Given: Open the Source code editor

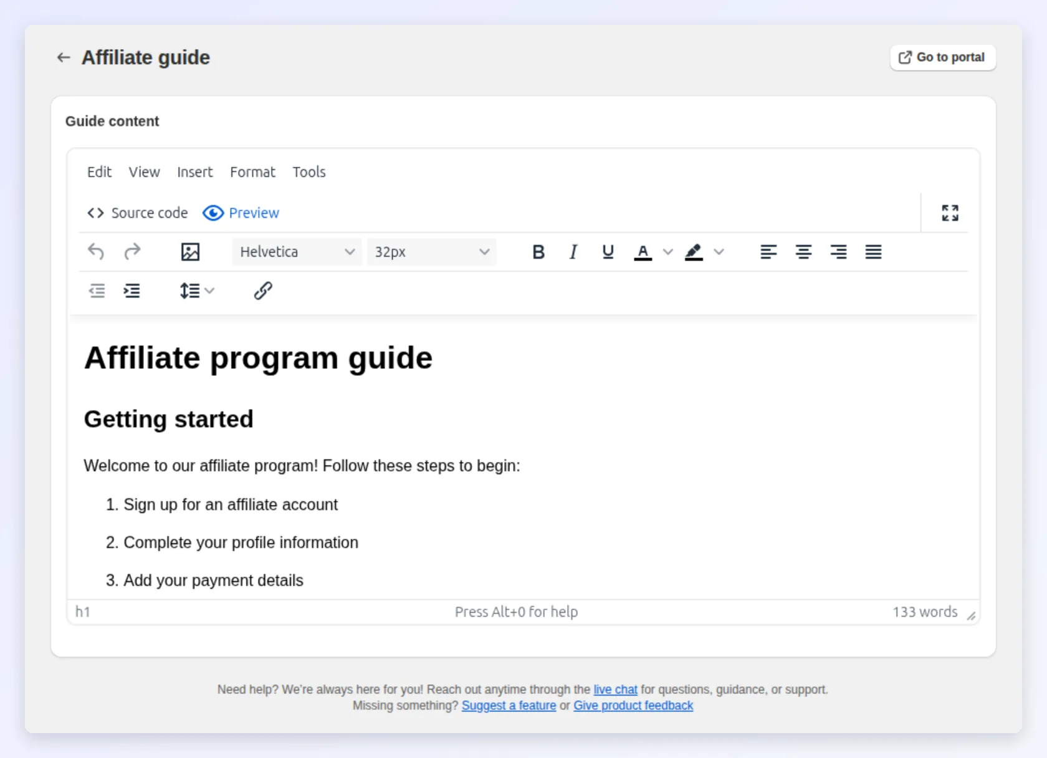Looking at the screenshot, I should (x=138, y=213).
